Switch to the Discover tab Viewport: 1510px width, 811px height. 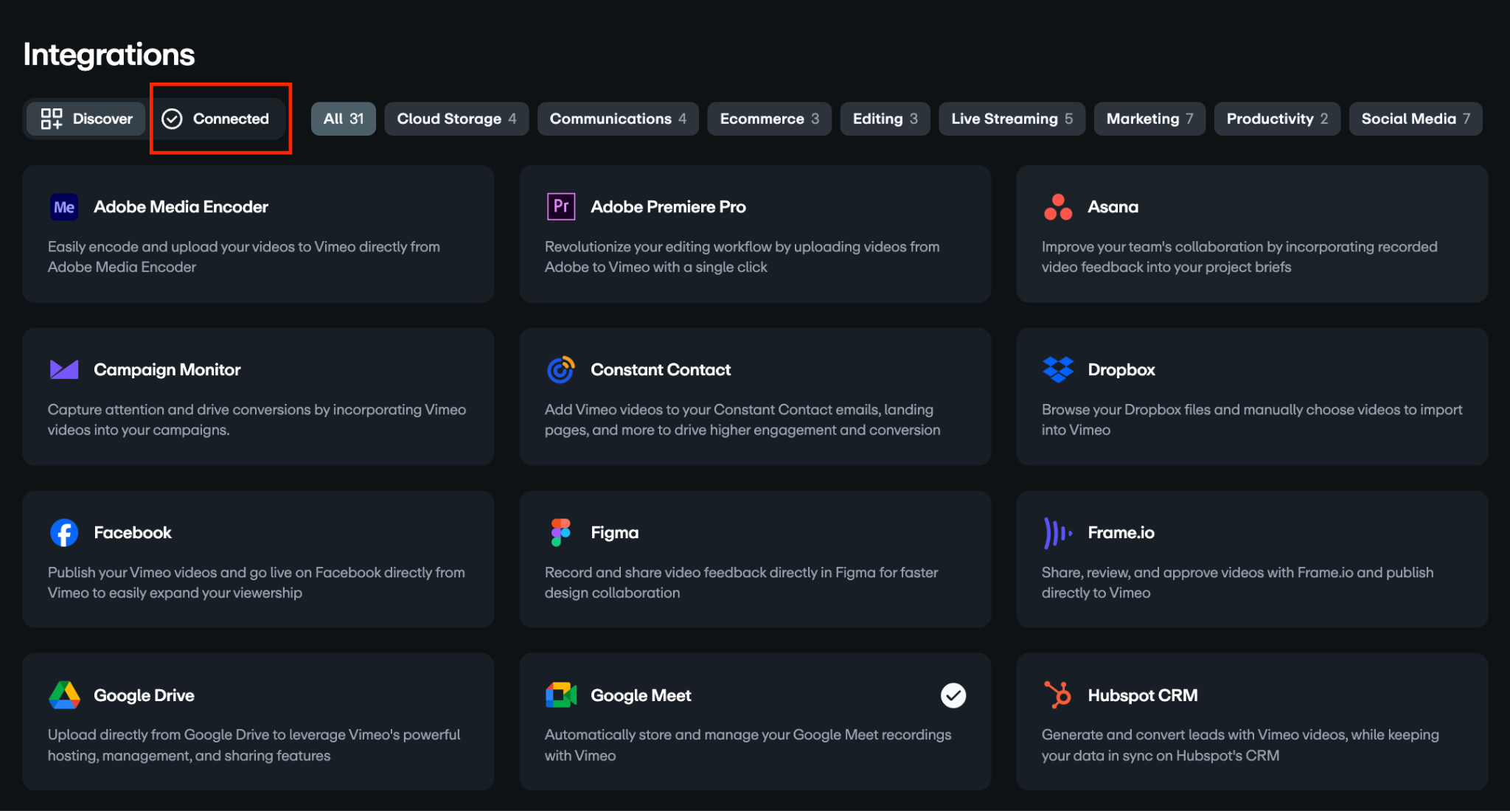tap(87, 119)
